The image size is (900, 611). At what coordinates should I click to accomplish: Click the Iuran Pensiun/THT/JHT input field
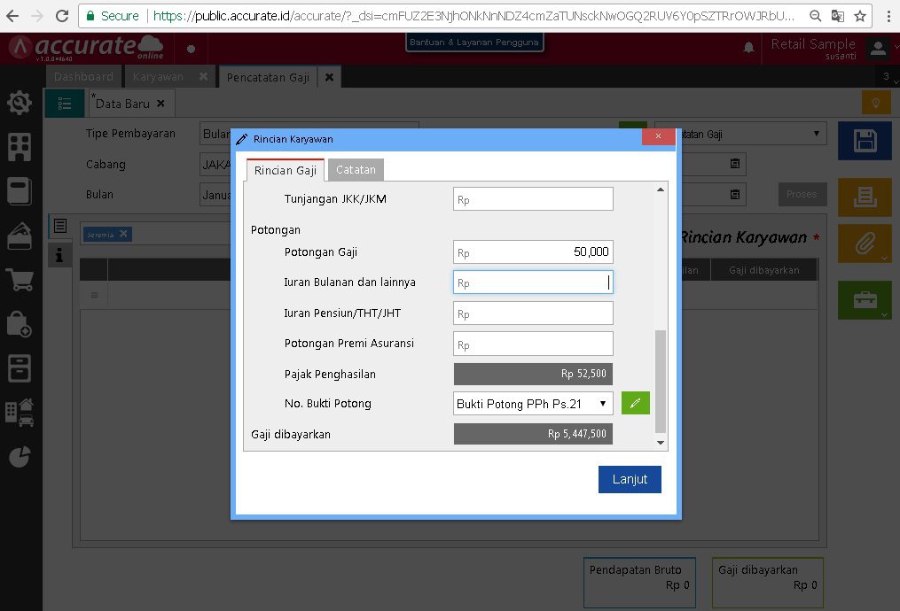pos(532,313)
